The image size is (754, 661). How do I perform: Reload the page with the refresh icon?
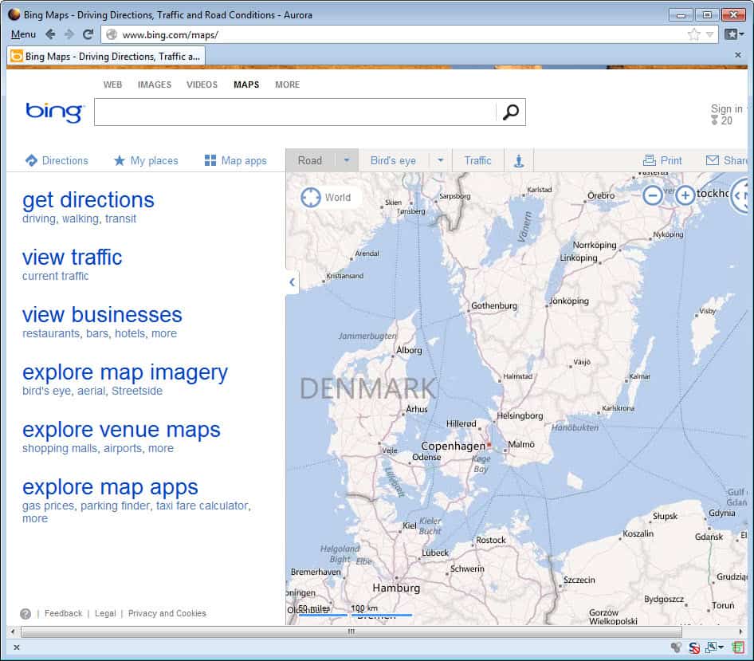(x=88, y=34)
